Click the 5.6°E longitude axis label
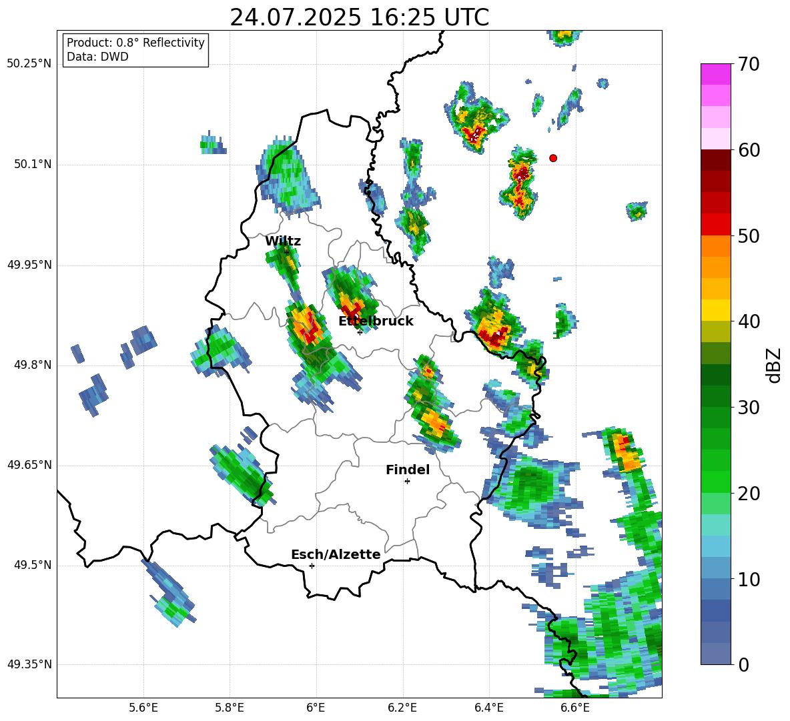The height and width of the screenshot is (721, 790). [143, 708]
